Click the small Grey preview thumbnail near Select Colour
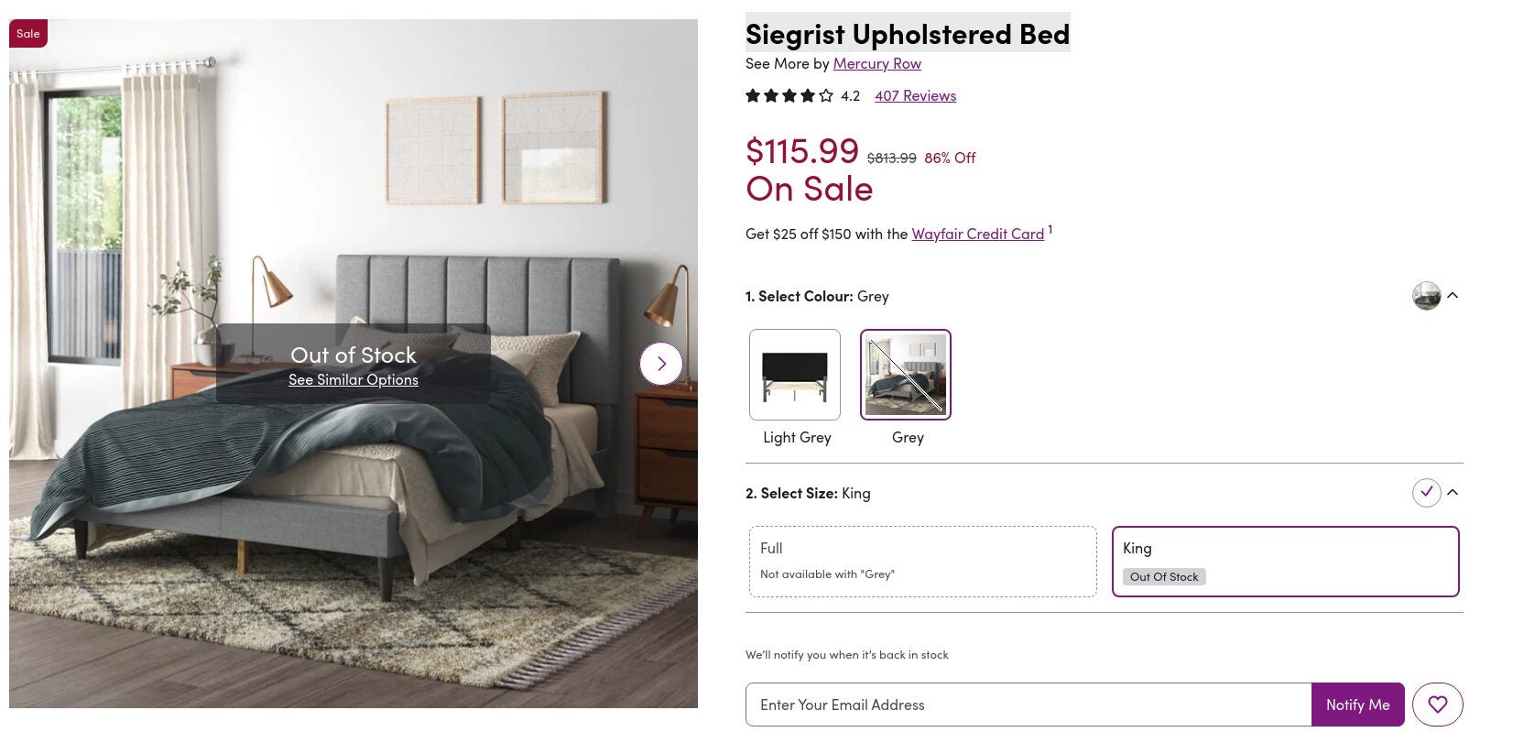Screen dimensions: 1513x732 coord(1426,295)
